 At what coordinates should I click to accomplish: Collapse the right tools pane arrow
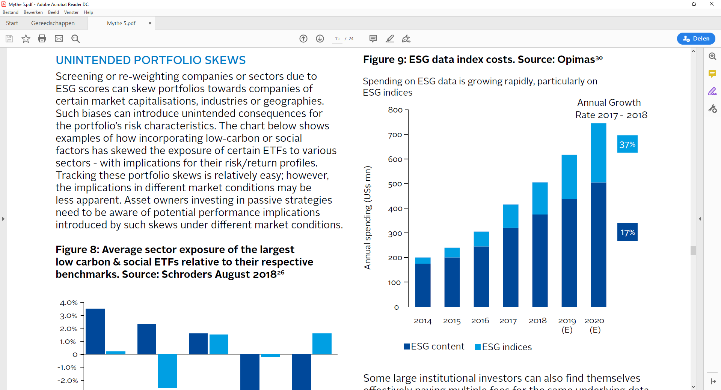(x=700, y=219)
